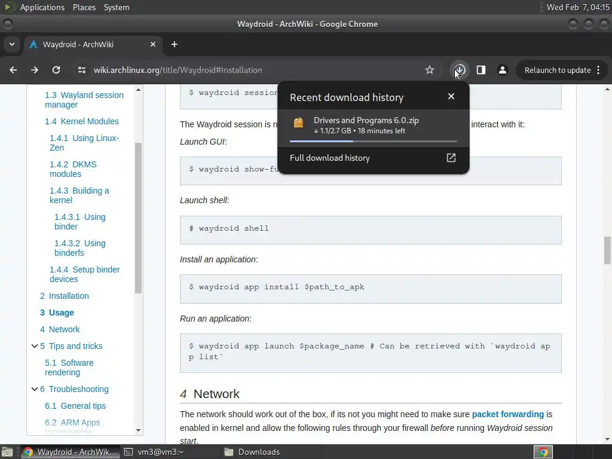Click the waydroid app launch command

click(x=371, y=353)
